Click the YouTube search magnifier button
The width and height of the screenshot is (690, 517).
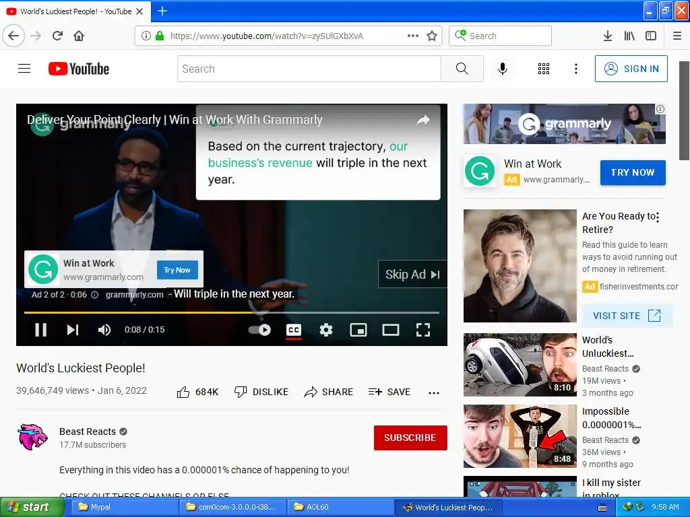point(462,69)
